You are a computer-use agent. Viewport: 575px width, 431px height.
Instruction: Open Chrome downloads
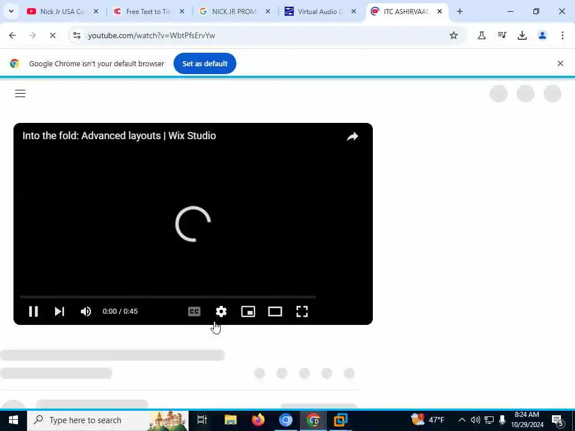(x=522, y=35)
